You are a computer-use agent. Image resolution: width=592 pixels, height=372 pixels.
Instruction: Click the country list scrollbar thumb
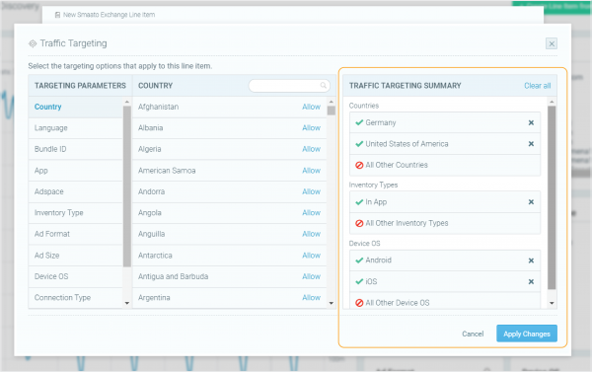pyautogui.click(x=332, y=111)
